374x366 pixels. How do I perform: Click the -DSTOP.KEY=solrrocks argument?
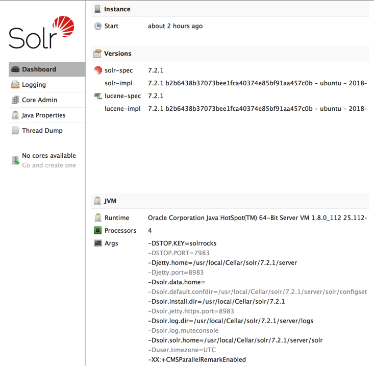pos(182,243)
